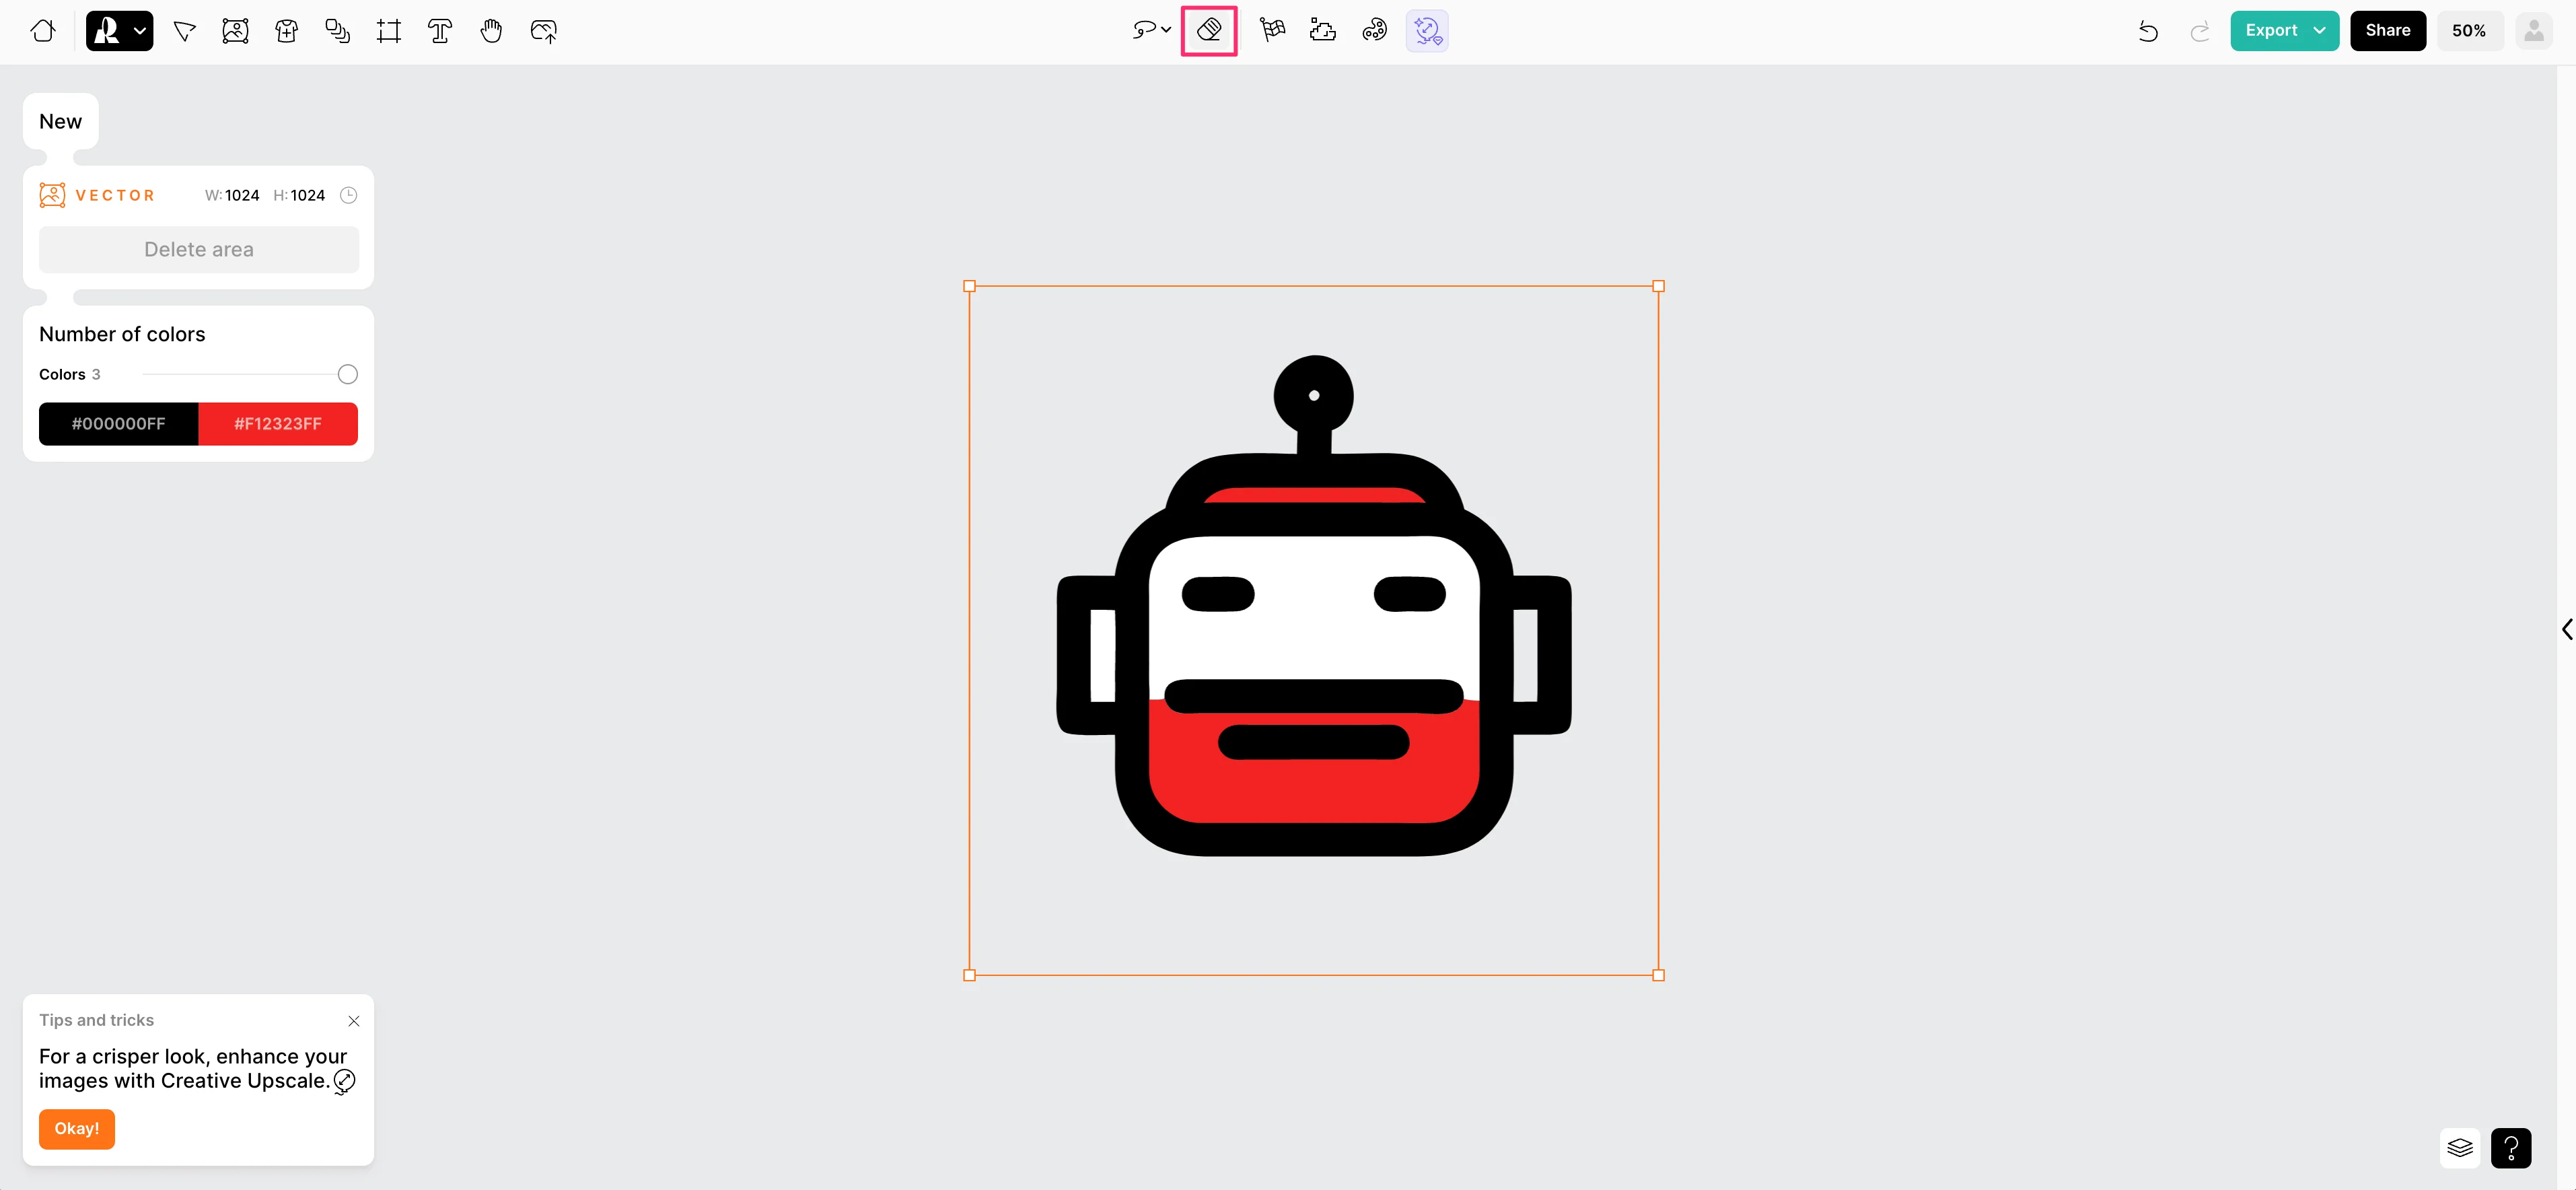This screenshot has height=1190, width=2576.
Task: Expand the Recraft logo menu dropdown
Action: coord(140,31)
